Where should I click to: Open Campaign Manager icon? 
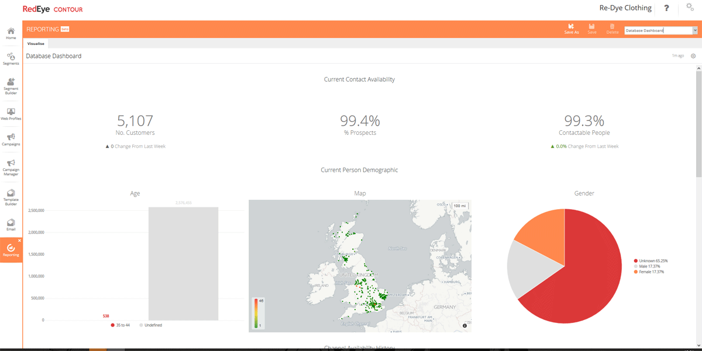(x=11, y=166)
